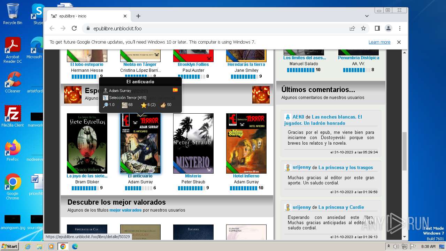This screenshot has width=446, height=251.
Task: Open the Chrome profile avatar
Action: 388,28
